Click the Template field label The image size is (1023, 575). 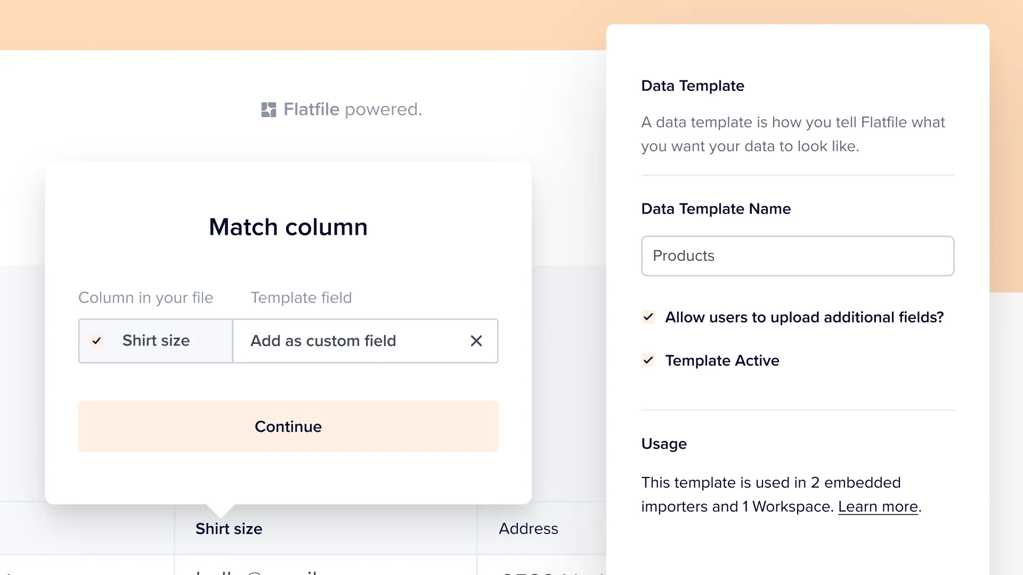[301, 298]
